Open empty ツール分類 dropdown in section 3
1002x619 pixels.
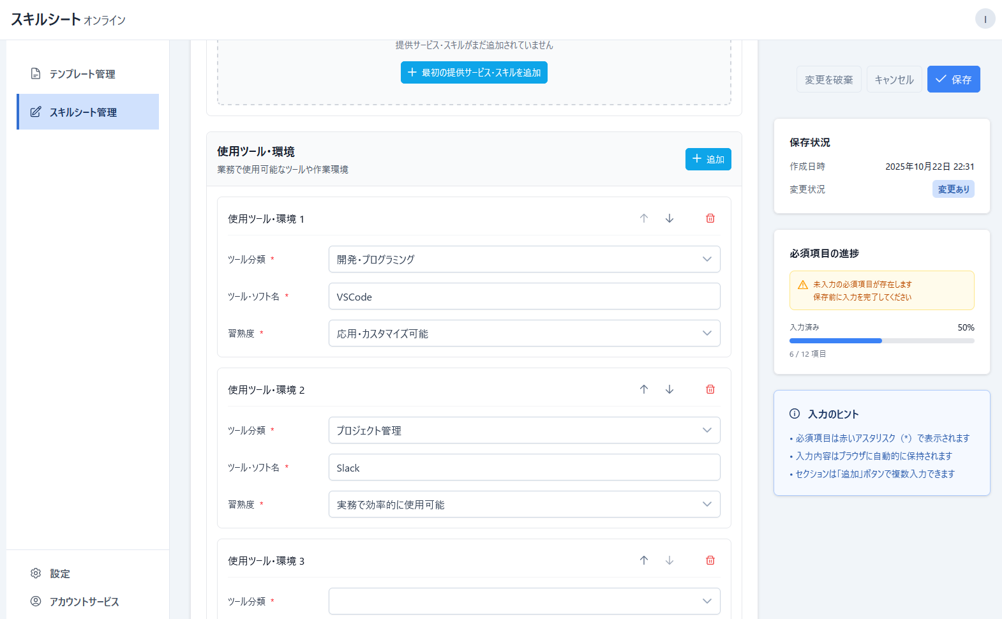click(x=524, y=601)
